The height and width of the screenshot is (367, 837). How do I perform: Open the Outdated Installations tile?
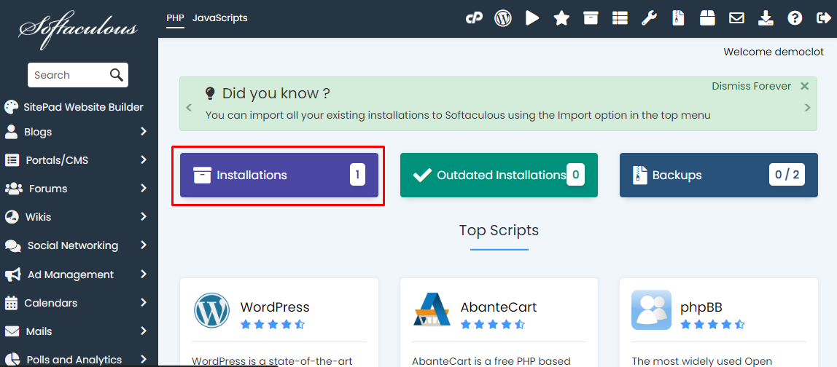point(499,175)
